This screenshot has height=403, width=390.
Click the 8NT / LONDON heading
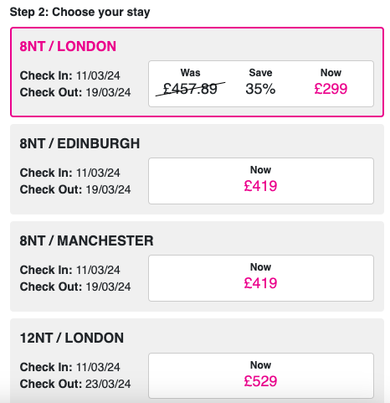(68, 46)
